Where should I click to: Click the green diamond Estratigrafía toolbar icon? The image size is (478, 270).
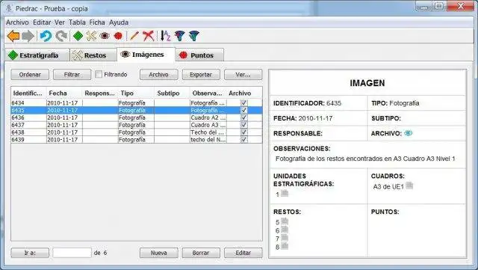tap(78, 36)
